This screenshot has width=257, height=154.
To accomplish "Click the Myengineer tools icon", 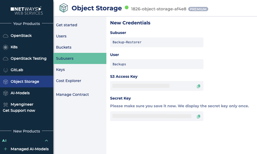I will coord(5,105).
